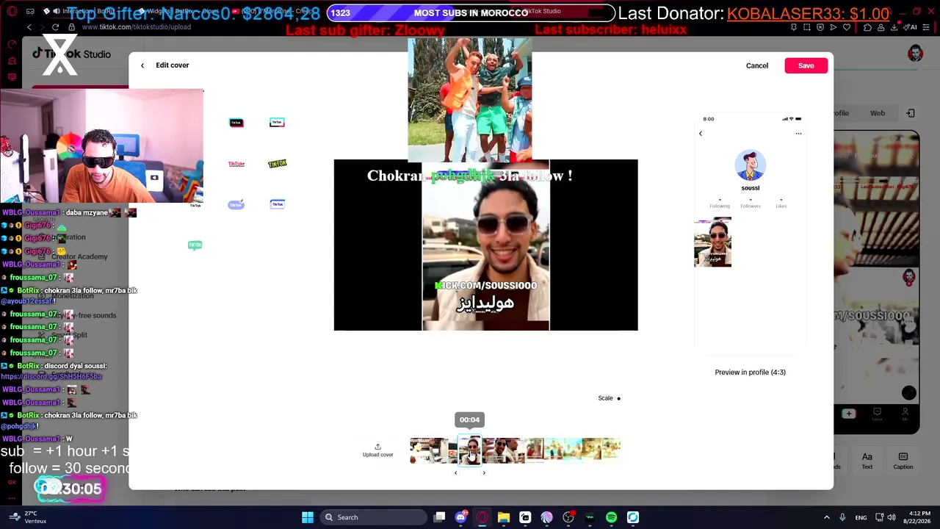Go back in the browser history
Screen dimensions: 940x529
(x=29, y=27)
